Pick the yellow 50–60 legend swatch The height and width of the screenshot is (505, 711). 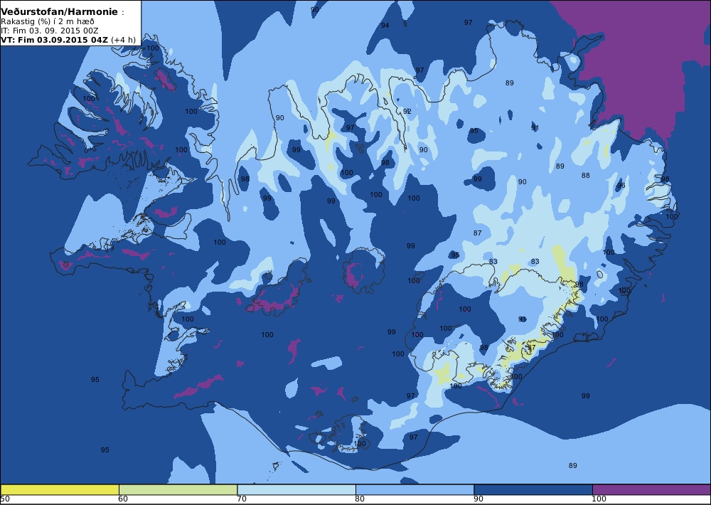coord(60,489)
